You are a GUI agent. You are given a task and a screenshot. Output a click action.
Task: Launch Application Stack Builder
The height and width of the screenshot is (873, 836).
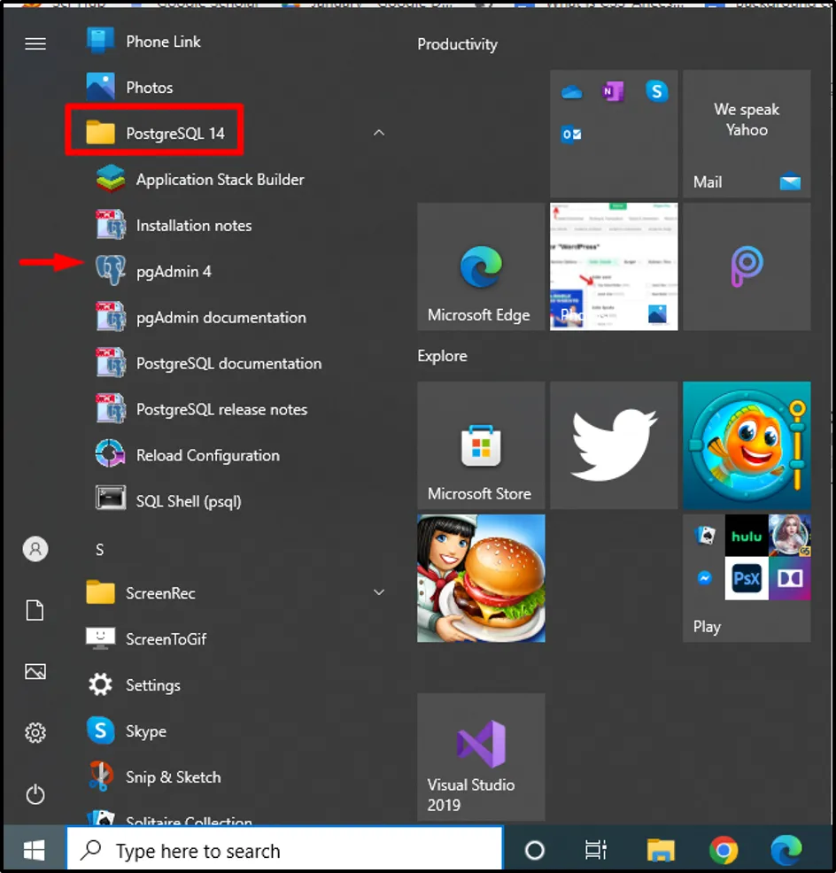coord(219,180)
